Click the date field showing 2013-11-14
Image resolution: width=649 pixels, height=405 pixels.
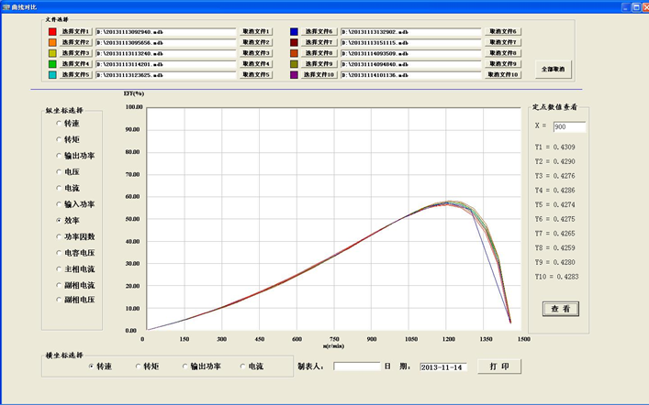(x=442, y=367)
